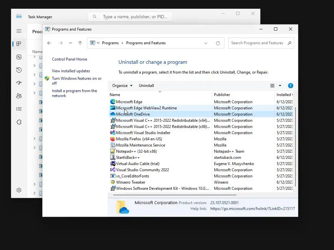Screen dimensions: 334x250
Task: Click Notepad++ program icon
Action: coord(113,151)
